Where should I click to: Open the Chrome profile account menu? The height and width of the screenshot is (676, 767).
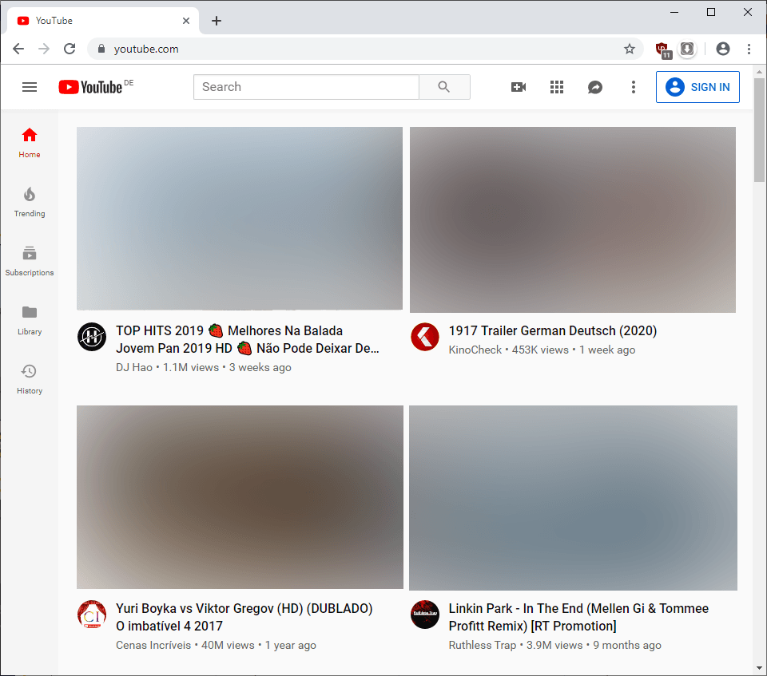coord(723,49)
